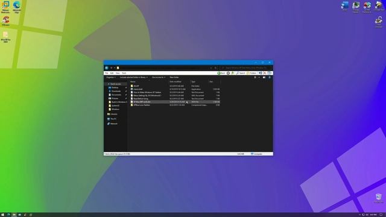
Task: Select Pictures in navigation pane
Action: pyautogui.click(x=115, y=98)
